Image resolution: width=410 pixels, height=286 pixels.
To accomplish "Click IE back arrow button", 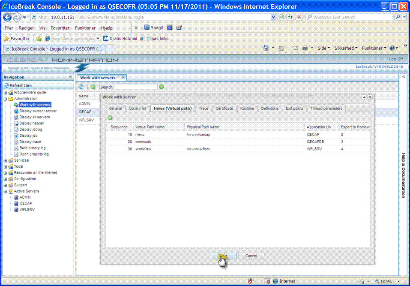I will 7,17.
